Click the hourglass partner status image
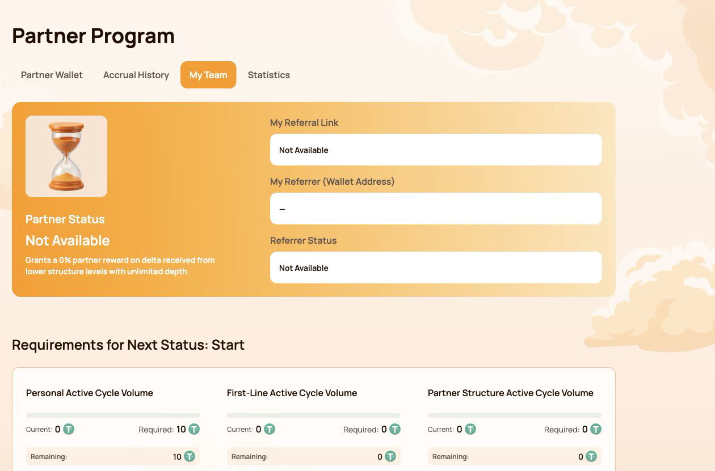Screen dimensions: 715x471 pyautogui.click(x=66, y=156)
